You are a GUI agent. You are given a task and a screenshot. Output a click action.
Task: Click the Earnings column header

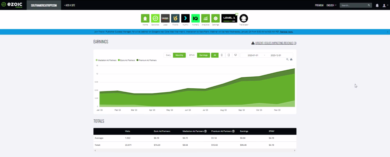pyautogui.click(x=244, y=131)
